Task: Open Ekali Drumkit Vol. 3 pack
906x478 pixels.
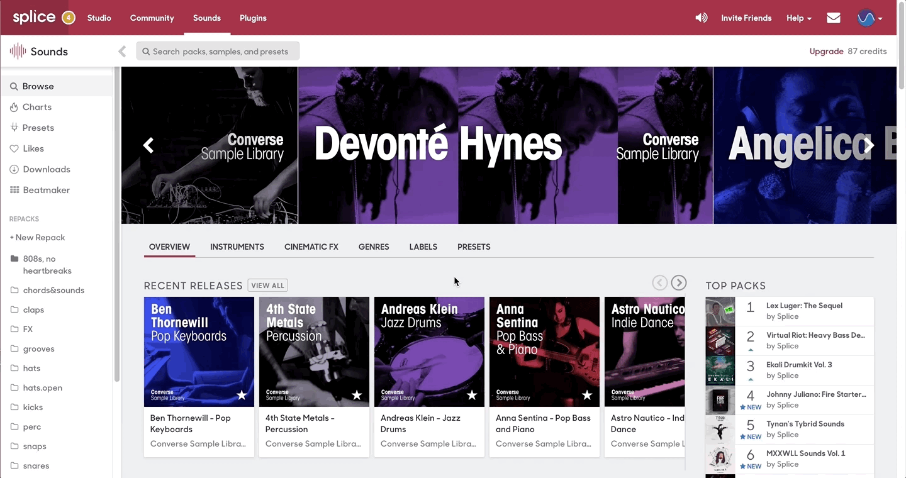Action: click(790, 370)
